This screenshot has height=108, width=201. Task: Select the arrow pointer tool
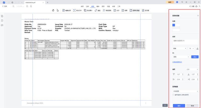click(x=58, y=11)
